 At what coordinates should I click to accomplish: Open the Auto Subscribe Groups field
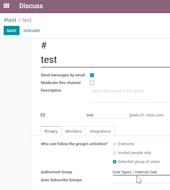tap(141, 180)
